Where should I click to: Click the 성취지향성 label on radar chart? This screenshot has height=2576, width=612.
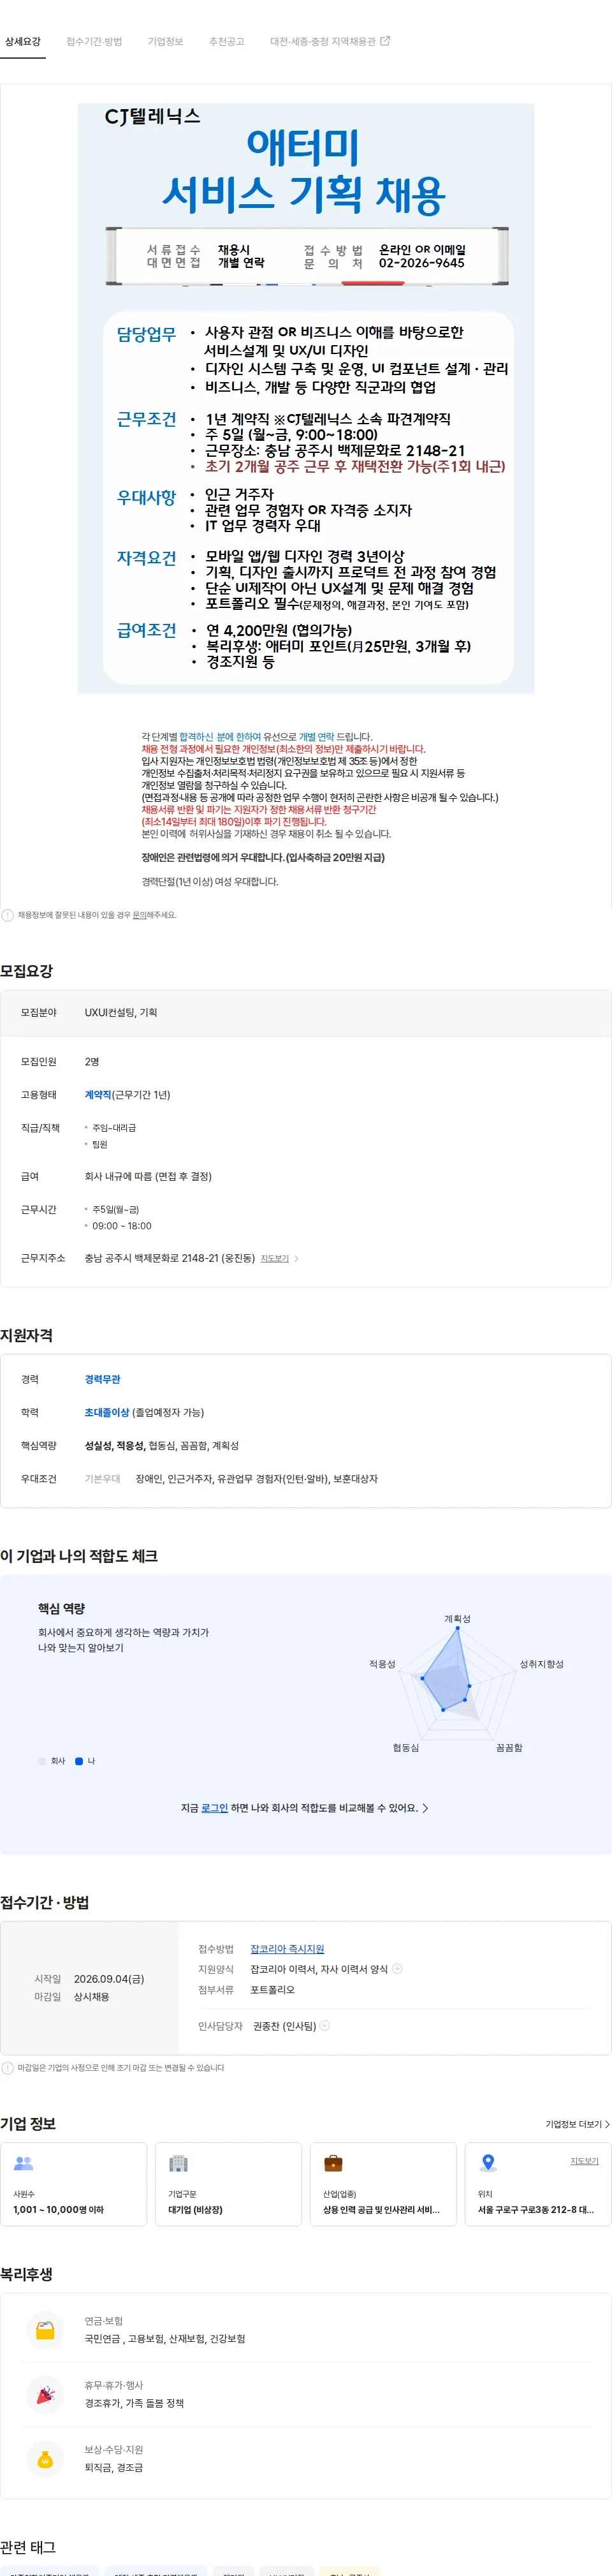tap(541, 1664)
